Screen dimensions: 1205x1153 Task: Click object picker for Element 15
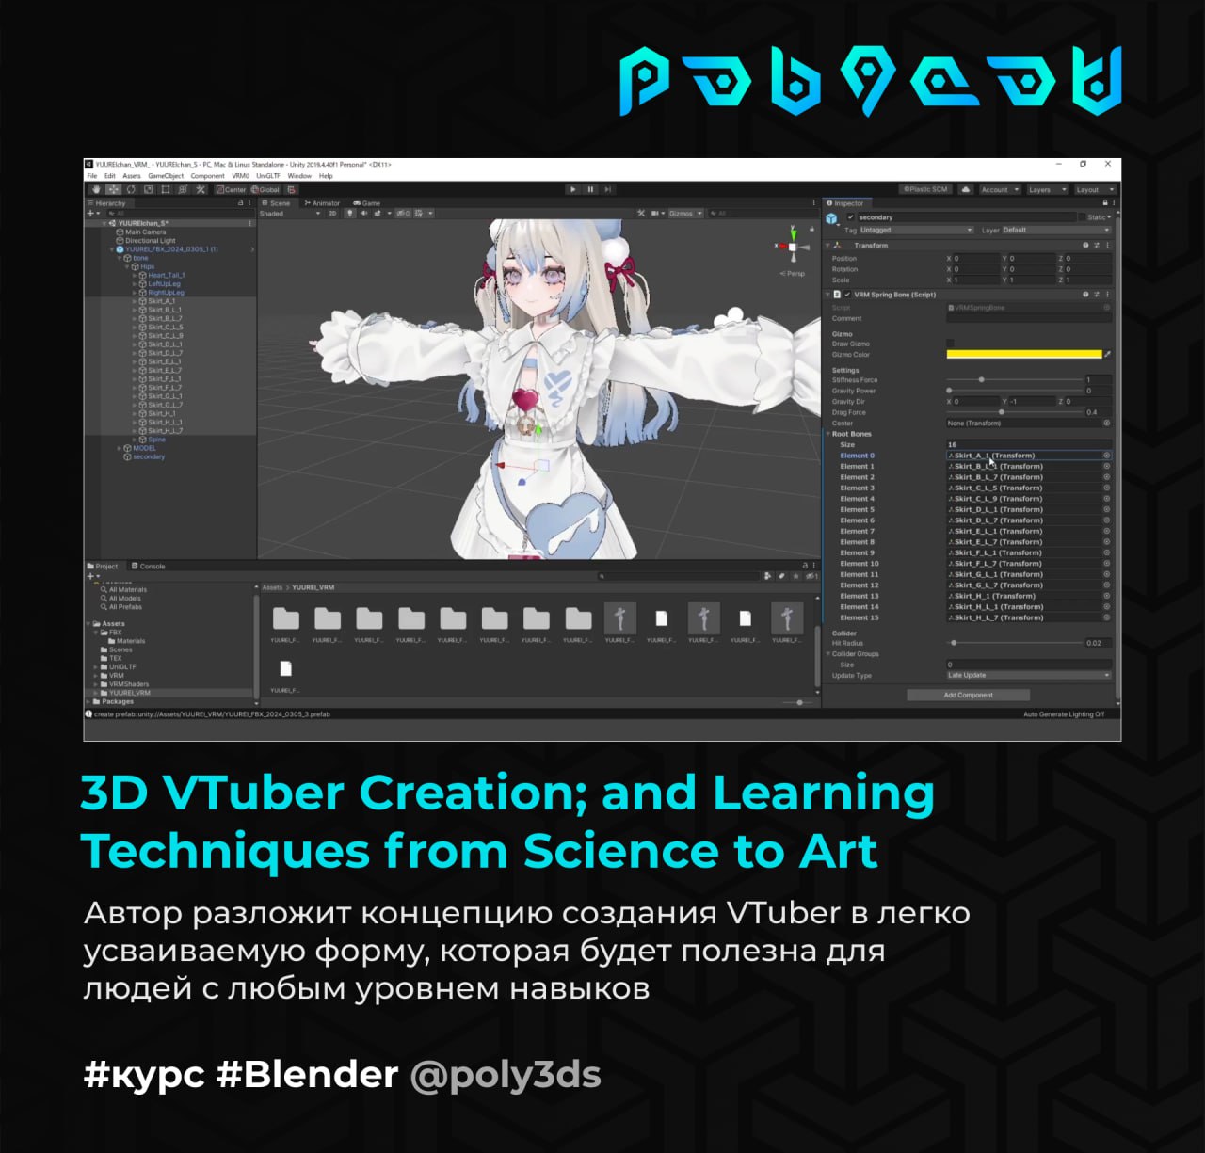(1107, 617)
